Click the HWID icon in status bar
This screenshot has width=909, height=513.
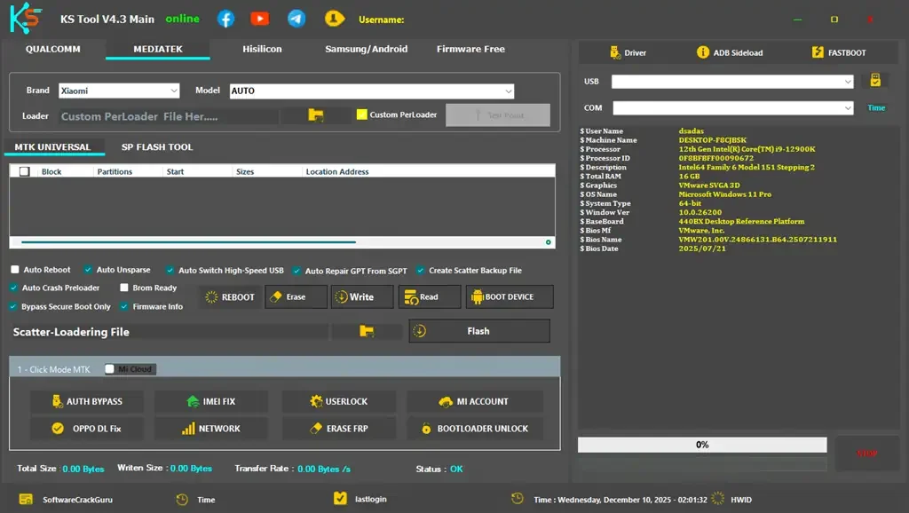click(718, 499)
